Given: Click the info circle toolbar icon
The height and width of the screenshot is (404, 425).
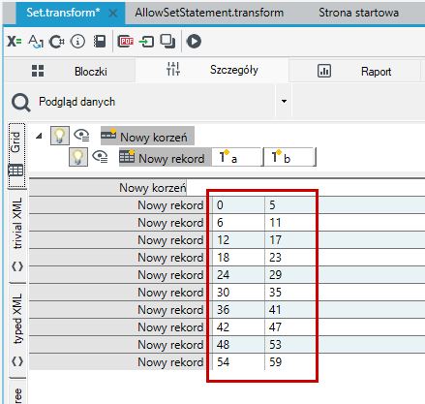Looking at the screenshot, I should coord(77,42).
